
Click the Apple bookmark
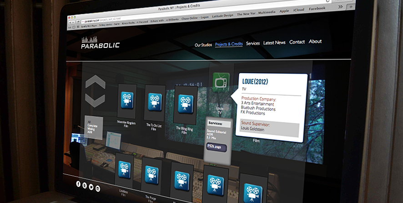284,11
